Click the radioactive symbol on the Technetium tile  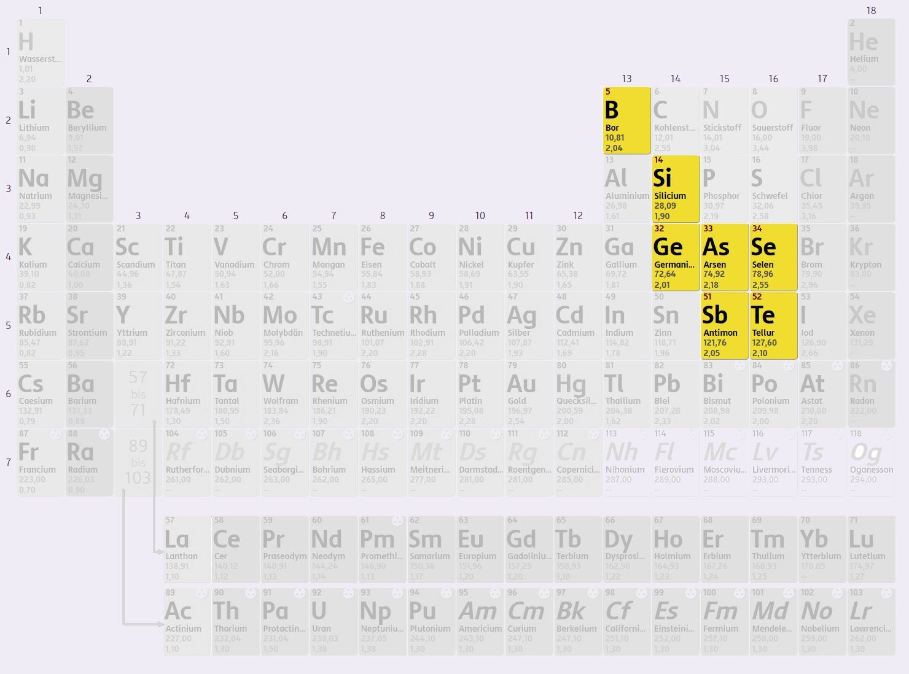click(x=349, y=298)
